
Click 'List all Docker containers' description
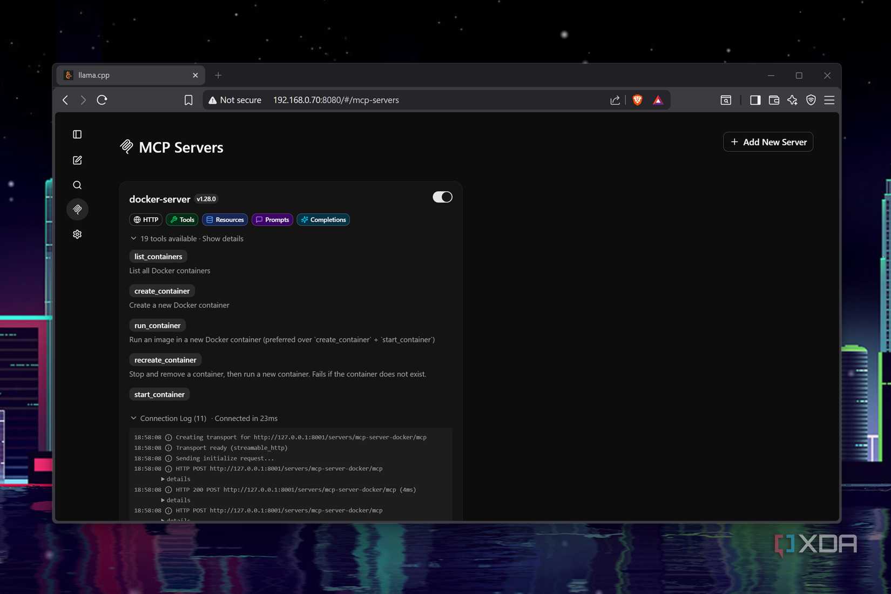170,271
